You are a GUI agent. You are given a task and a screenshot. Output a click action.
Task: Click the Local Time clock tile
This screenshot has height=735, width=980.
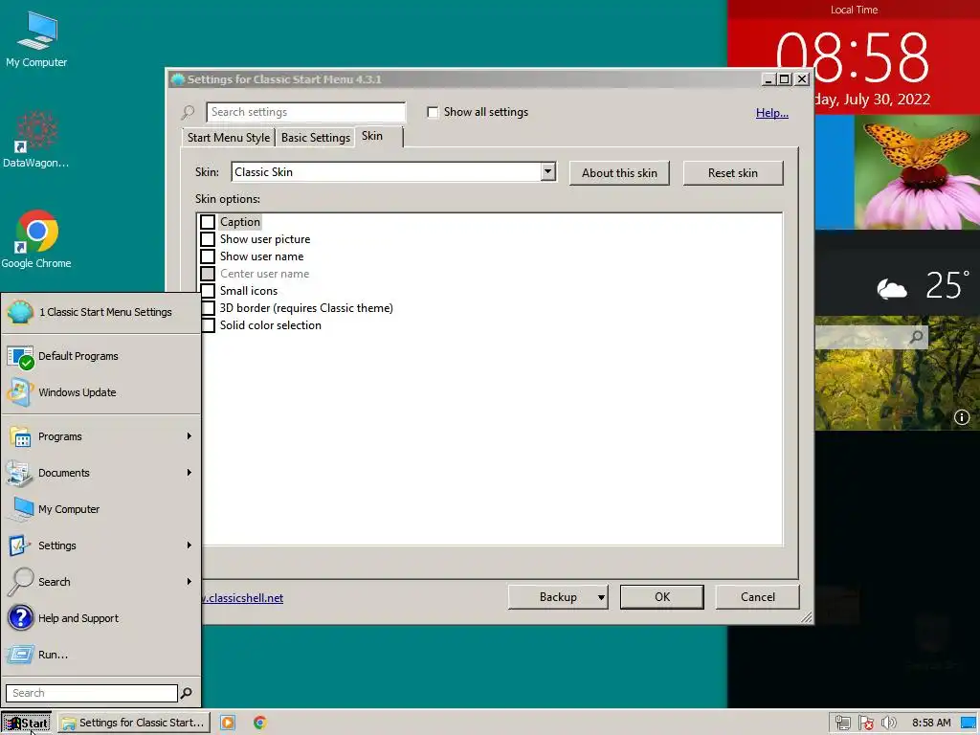(854, 56)
